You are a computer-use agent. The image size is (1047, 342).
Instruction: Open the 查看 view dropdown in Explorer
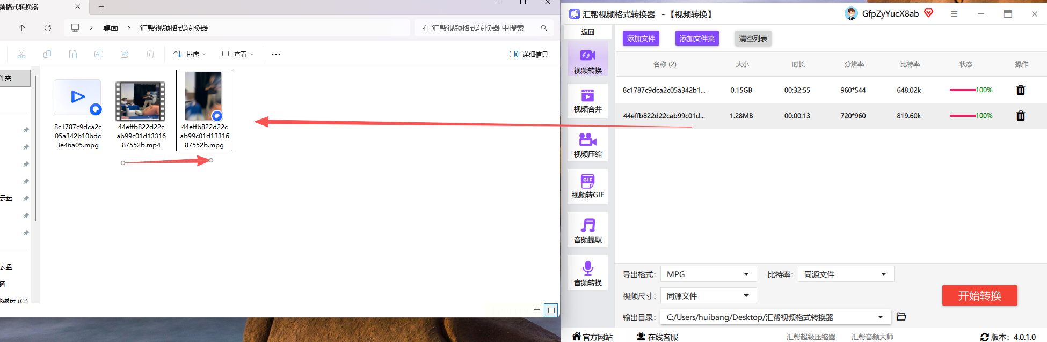[238, 54]
